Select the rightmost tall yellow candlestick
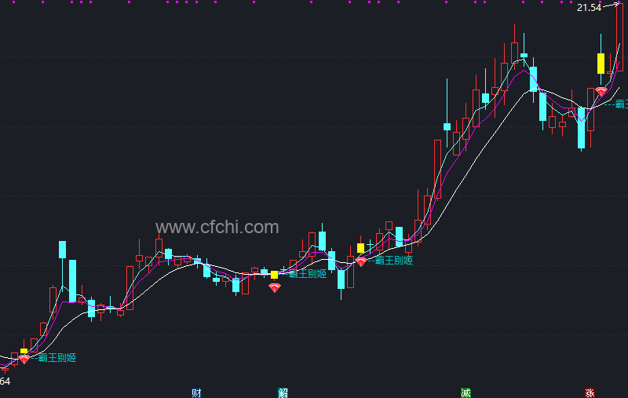This screenshot has width=628, height=398. pyautogui.click(x=601, y=64)
